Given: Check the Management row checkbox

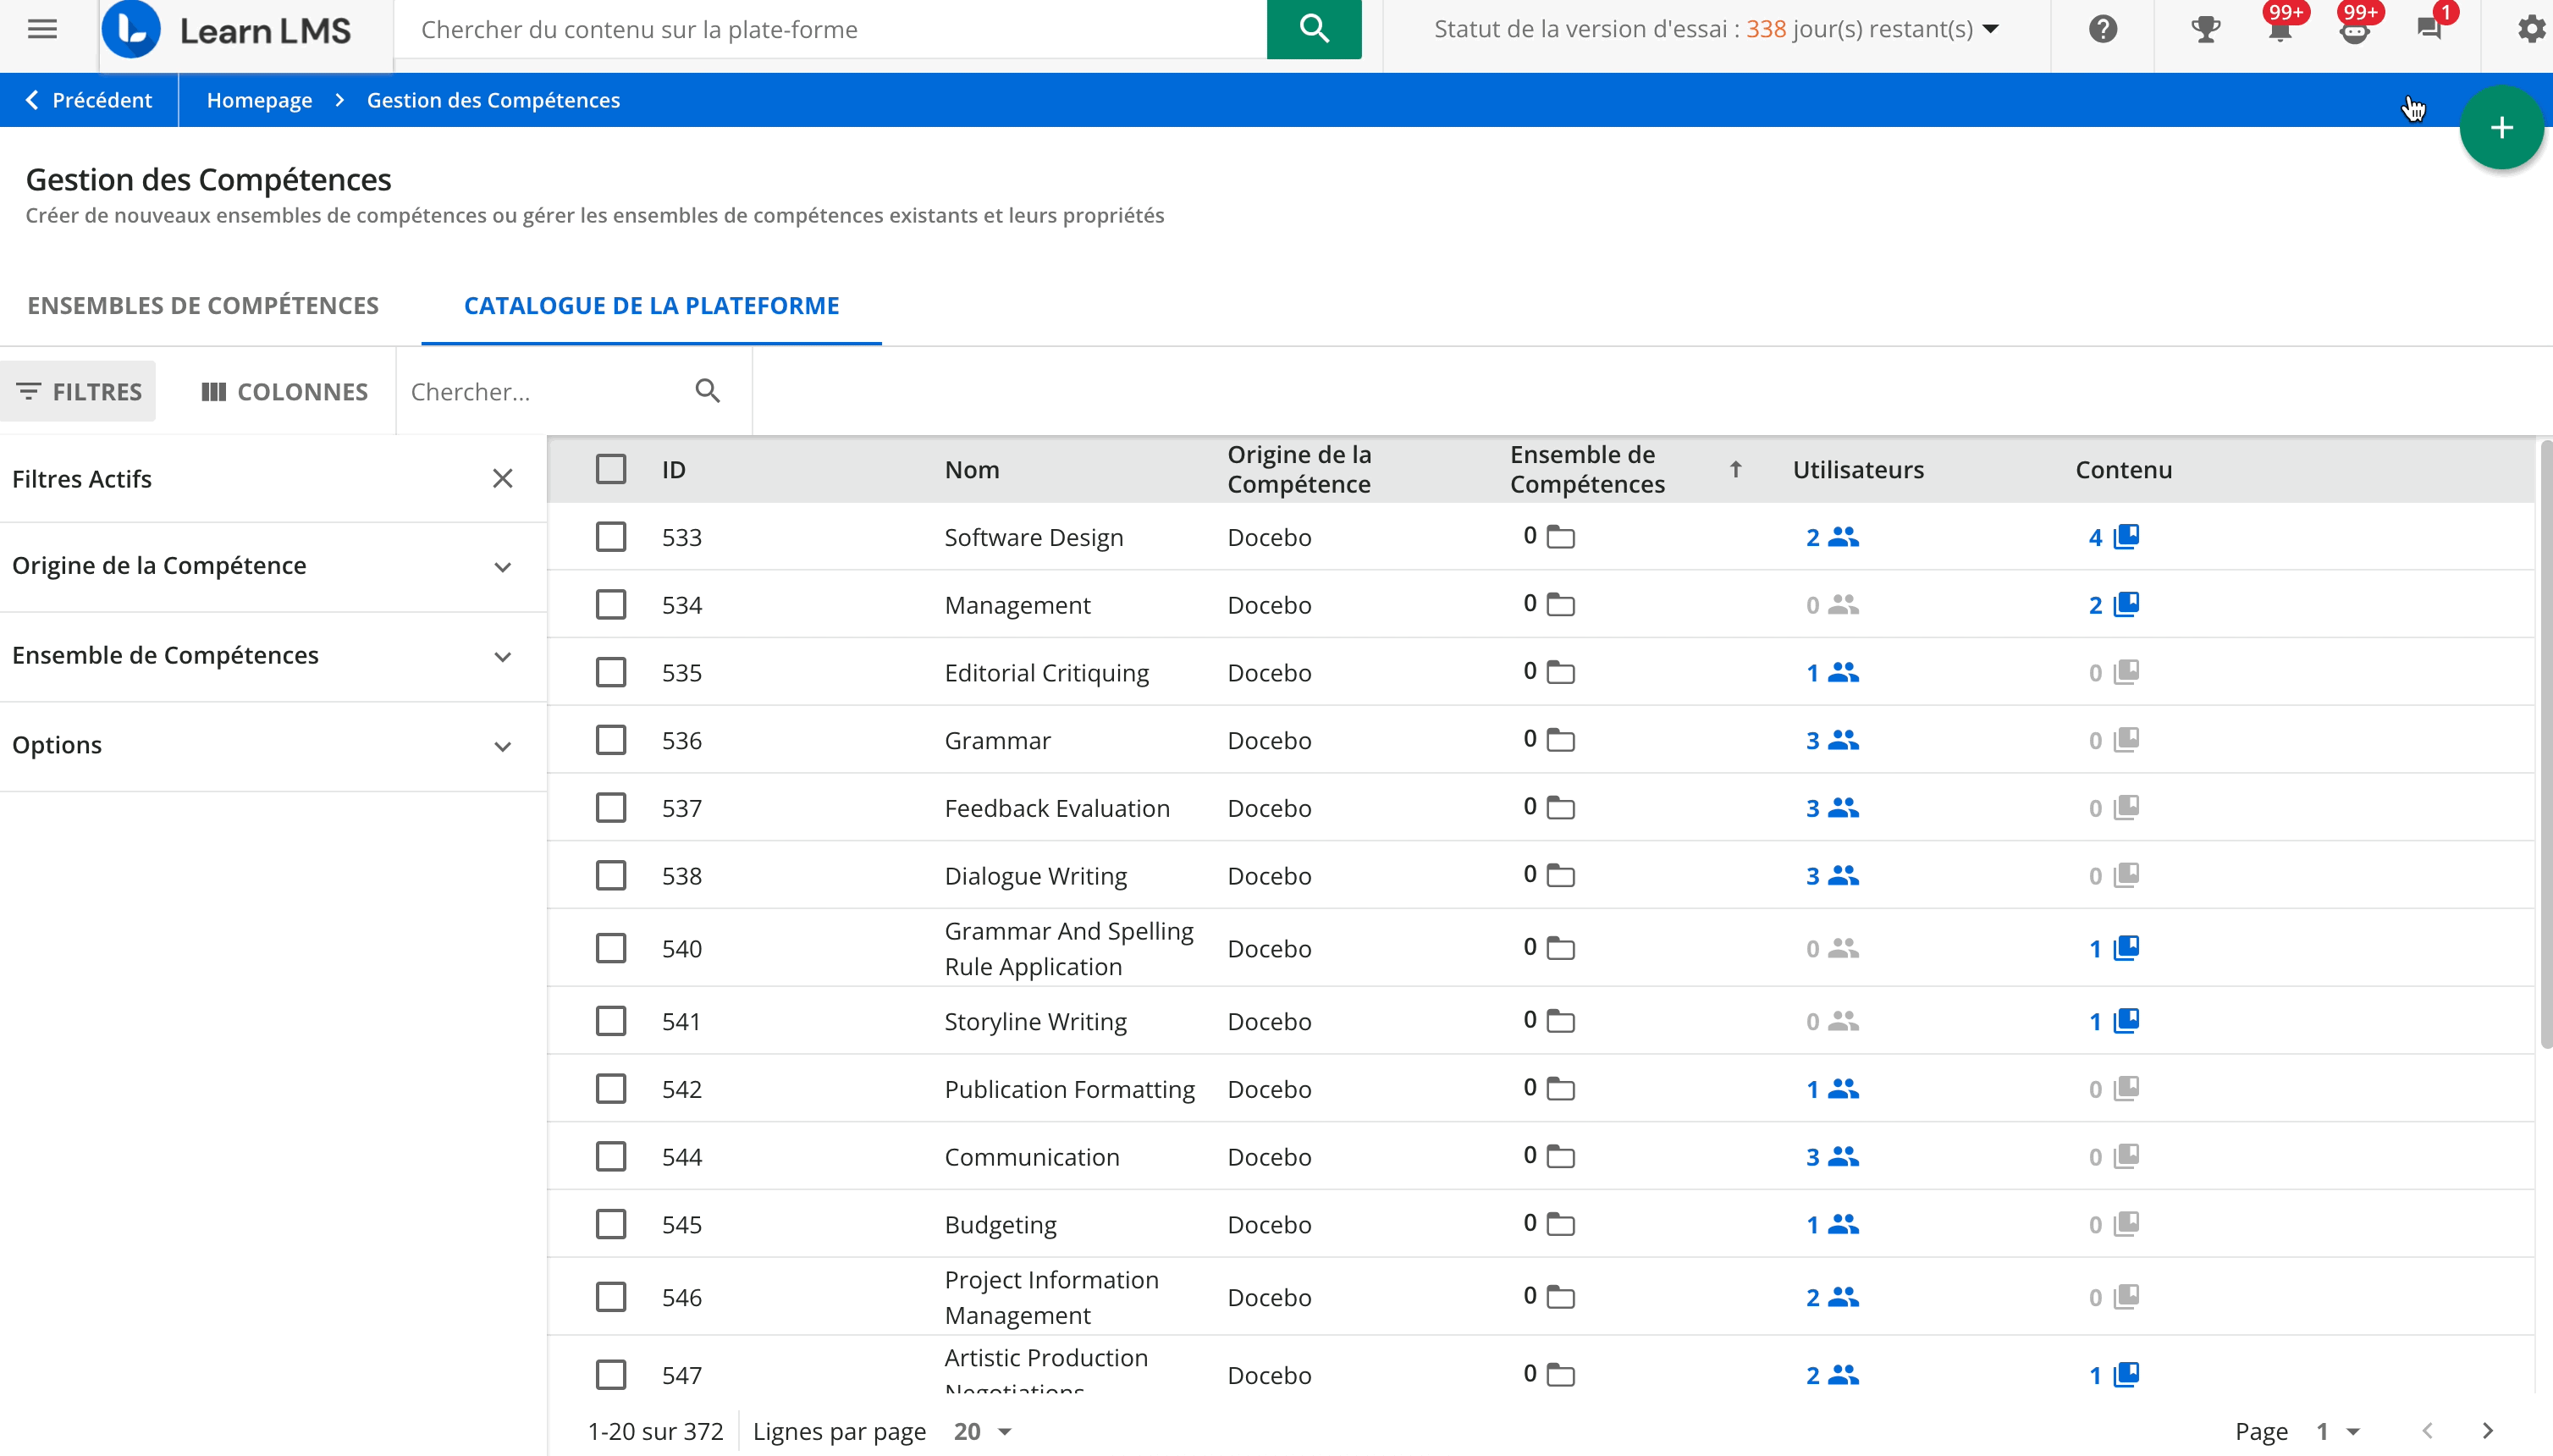Looking at the screenshot, I should pyautogui.click(x=610, y=605).
